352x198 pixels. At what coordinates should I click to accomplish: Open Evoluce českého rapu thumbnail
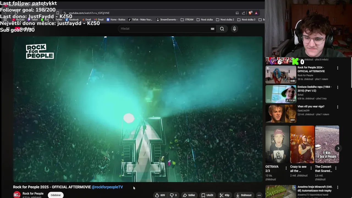click(x=281, y=94)
